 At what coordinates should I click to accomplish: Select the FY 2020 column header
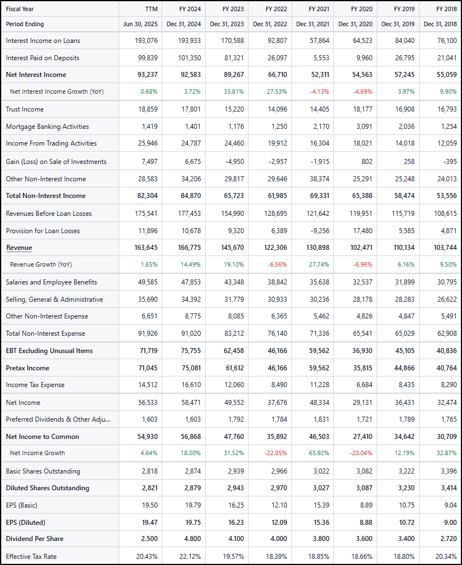coord(362,9)
